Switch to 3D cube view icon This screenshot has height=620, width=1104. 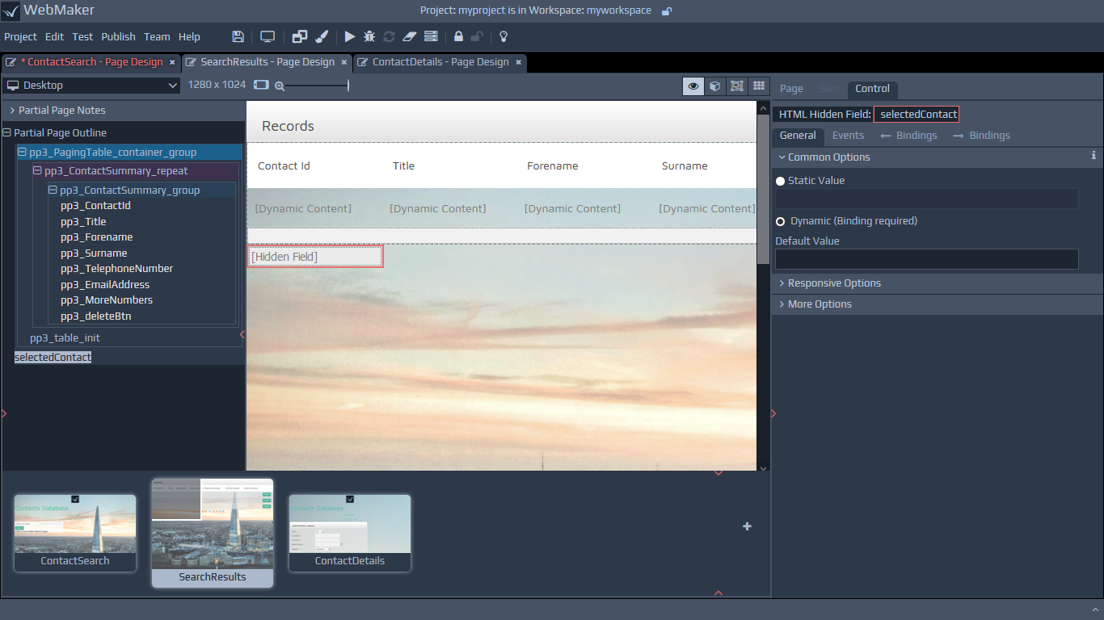[714, 86]
